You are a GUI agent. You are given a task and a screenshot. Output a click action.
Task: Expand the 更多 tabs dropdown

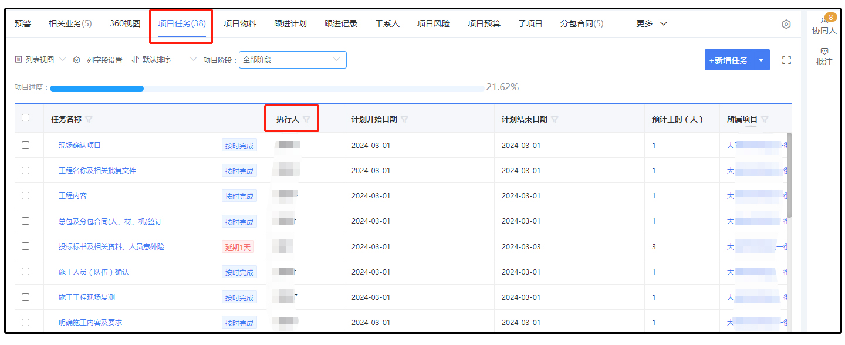pyautogui.click(x=651, y=23)
